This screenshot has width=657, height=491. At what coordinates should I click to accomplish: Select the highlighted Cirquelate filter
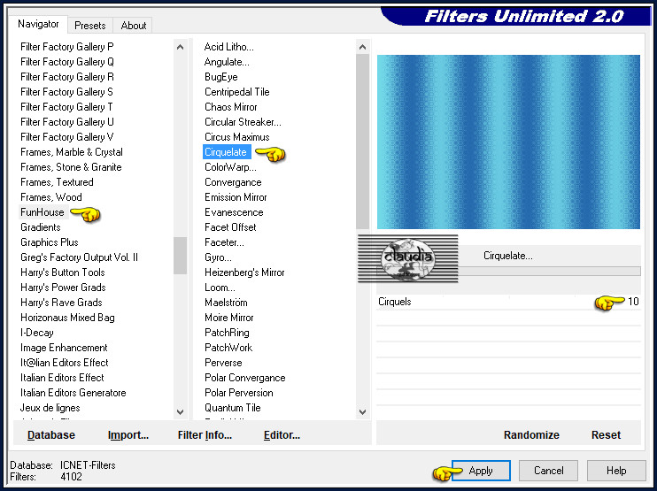[227, 152]
